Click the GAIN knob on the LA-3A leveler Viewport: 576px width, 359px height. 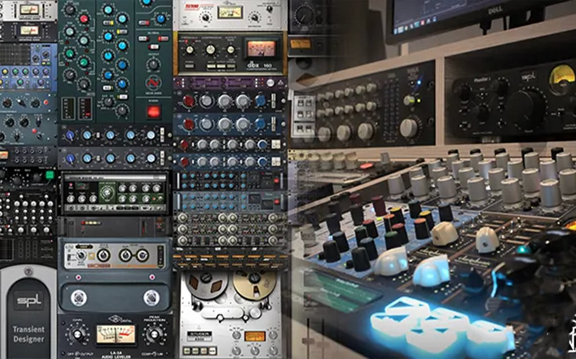77,334
